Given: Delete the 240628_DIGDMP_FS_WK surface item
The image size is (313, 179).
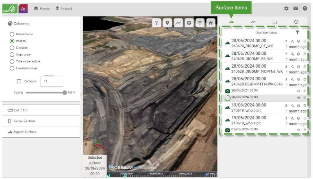Looking at the screenshot, I should point(305,54).
